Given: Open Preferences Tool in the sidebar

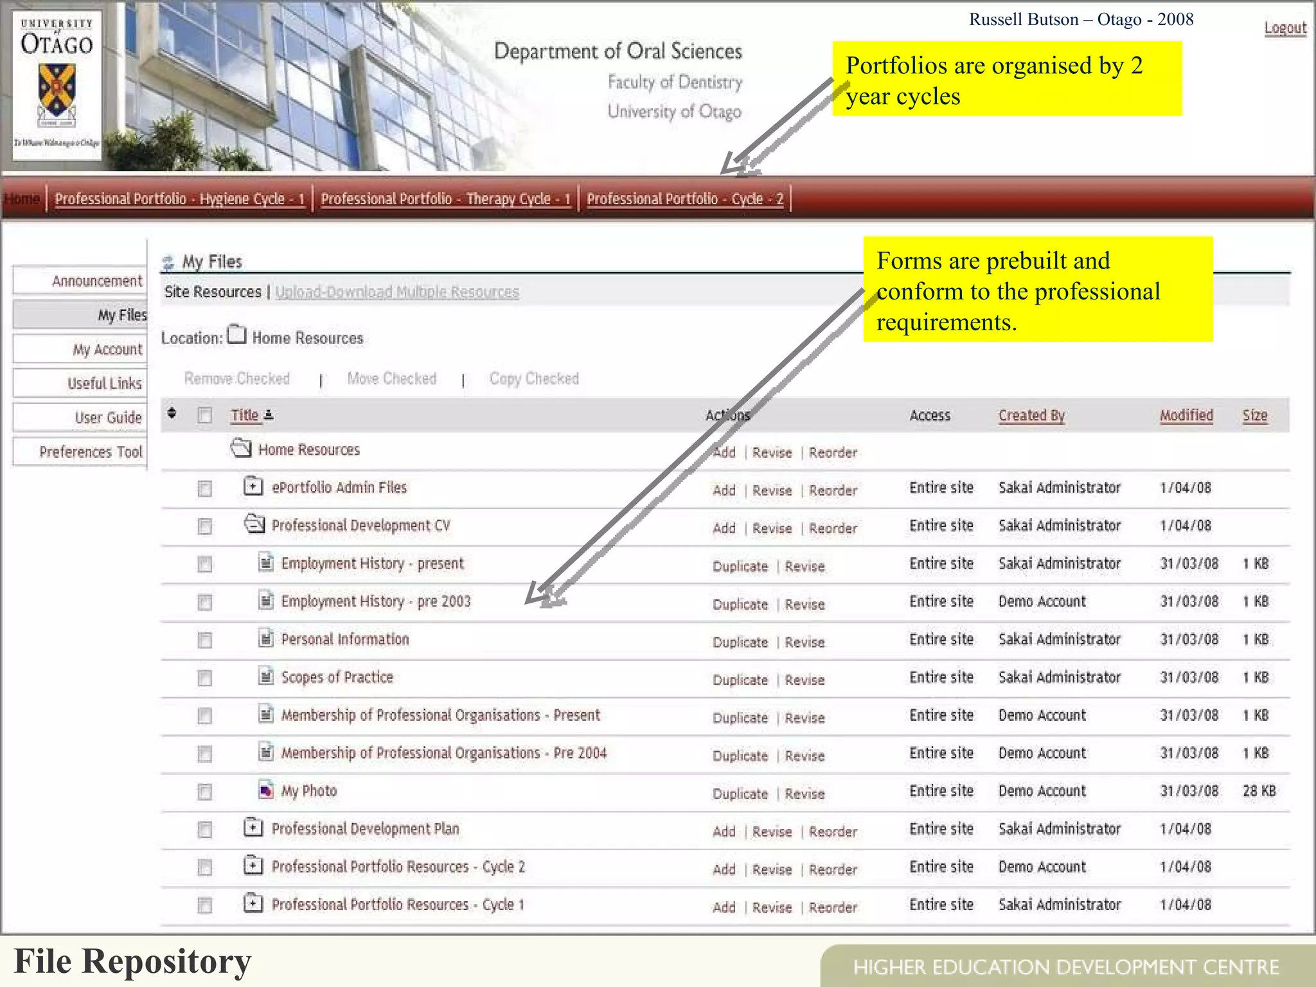Looking at the screenshot, I should click(x=80, y=451).
